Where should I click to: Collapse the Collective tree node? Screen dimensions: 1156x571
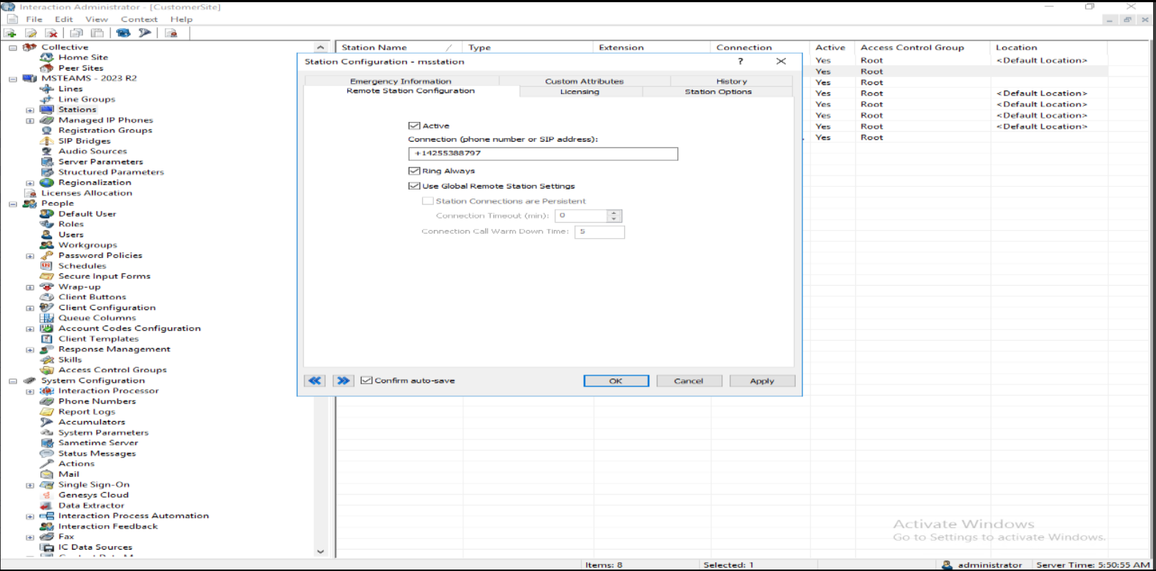(x=13, y=48)
